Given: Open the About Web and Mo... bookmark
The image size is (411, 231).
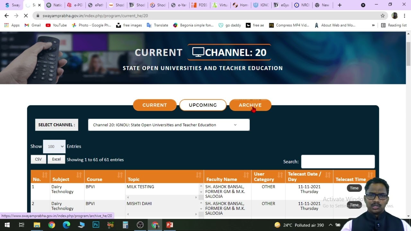Looking at the screenshot, I should click(335, 25).
